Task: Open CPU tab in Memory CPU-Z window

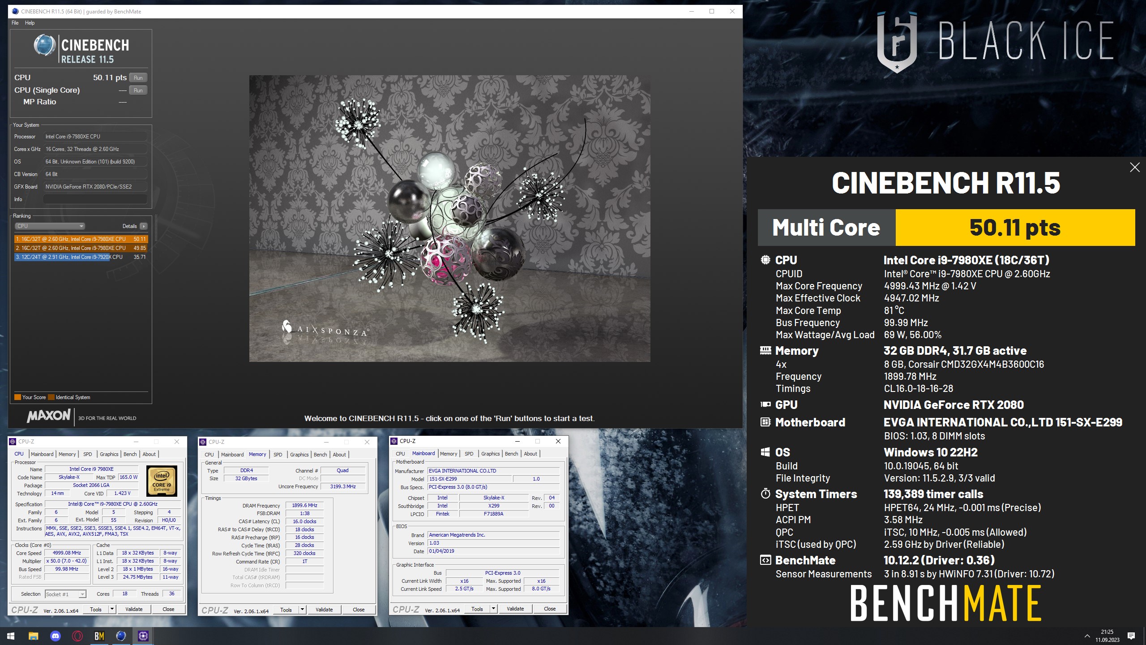Action: (x=209, y=455)
